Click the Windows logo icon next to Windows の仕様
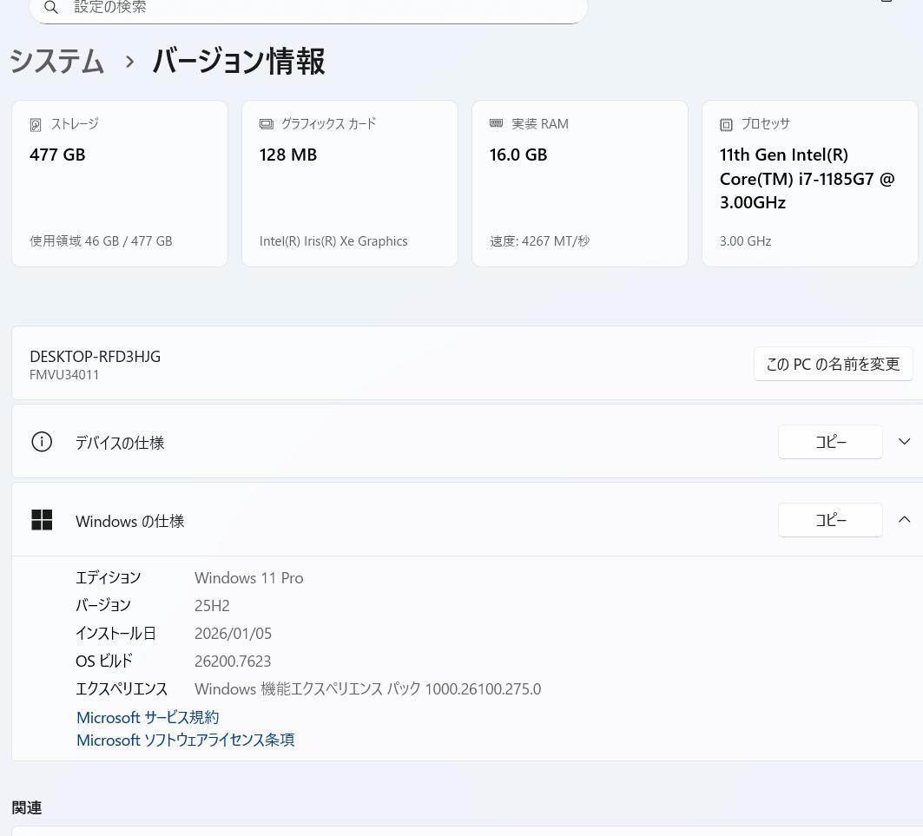Viewport: 923px width, 836px height. tap(42, 519)
